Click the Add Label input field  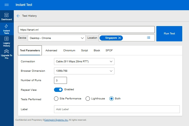click(117, 109)
